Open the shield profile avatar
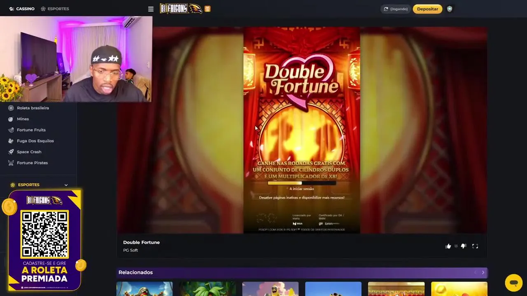527x296 pixels. point(450,9)
